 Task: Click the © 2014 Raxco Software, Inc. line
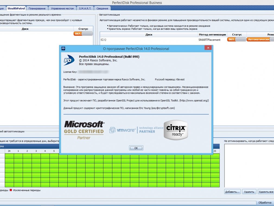(98, 60)
